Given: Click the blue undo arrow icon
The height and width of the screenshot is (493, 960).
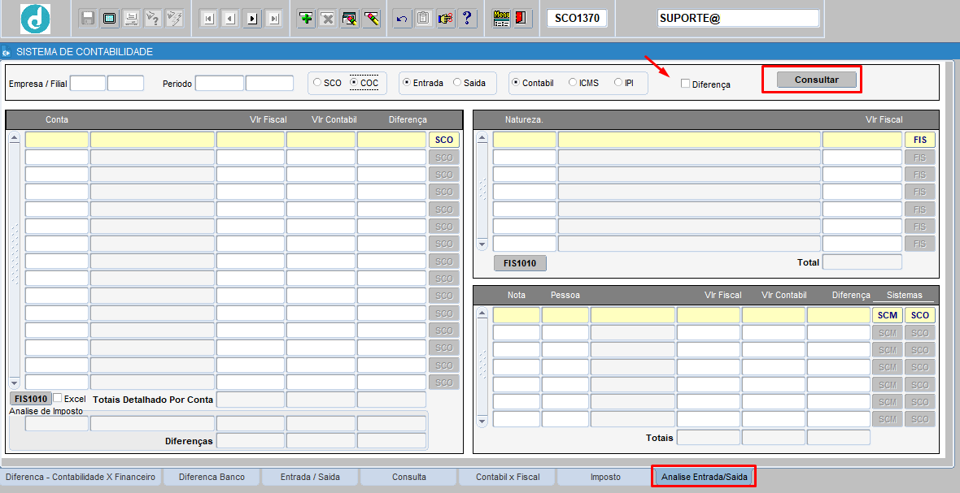Looking at the screenshot, I should pyautogui.click(x=401, y=19).
